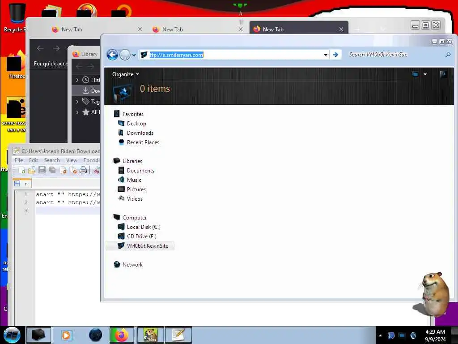Open the Documents library
Image resolution: width=458 pixels, height=344 pixels.
click(140, 170)
